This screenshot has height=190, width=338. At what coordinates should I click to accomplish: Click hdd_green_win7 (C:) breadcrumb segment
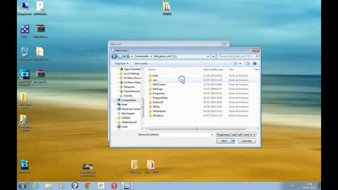pos(165,56)
